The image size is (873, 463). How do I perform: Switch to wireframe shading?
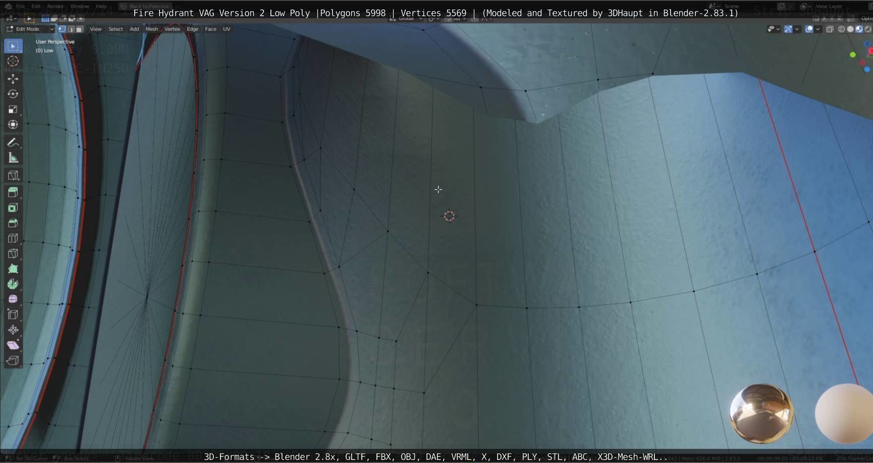[841, 29]
